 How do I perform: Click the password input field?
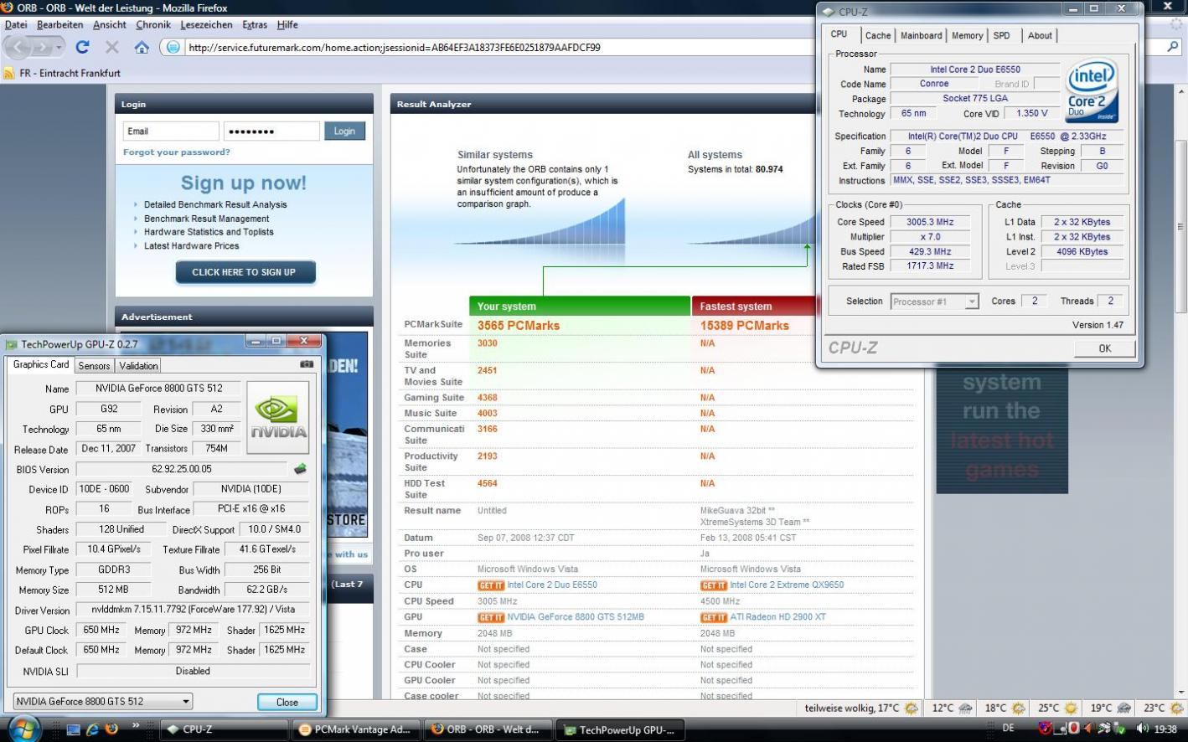coord(271,131)
